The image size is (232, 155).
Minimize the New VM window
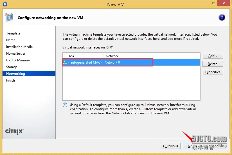(206, 4)
